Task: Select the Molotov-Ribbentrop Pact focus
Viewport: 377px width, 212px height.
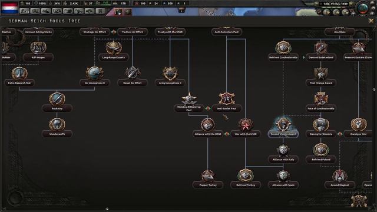Action: pos(189,102)
